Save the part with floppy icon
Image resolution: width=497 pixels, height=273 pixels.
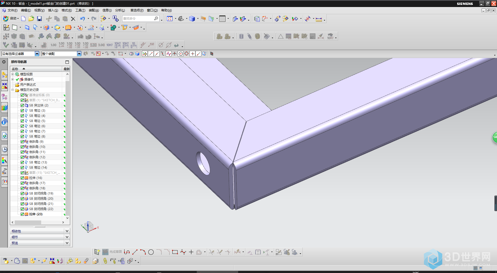pyautogui.click(x=39, y=19)
